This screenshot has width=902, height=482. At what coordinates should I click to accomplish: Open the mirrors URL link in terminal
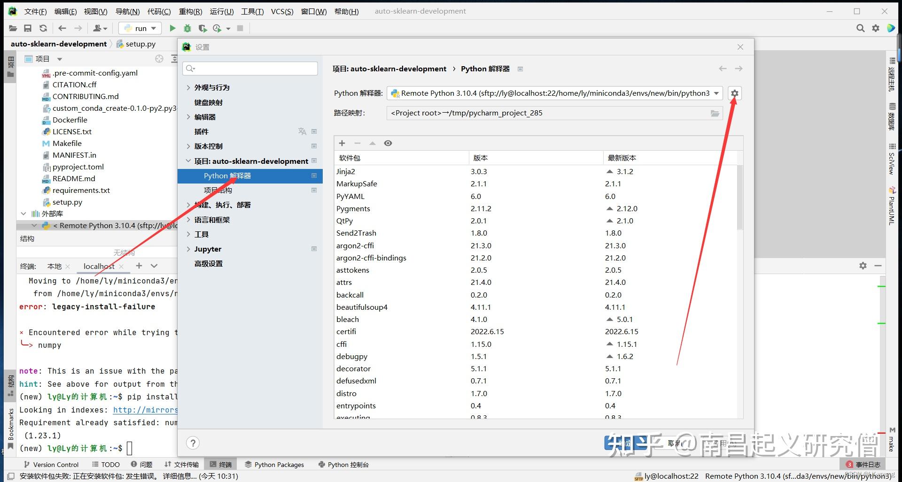coord(145,410)
